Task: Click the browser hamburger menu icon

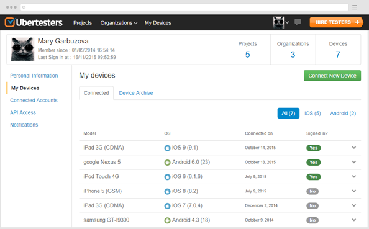Action: pyautogui.click(x=355, y=7)
